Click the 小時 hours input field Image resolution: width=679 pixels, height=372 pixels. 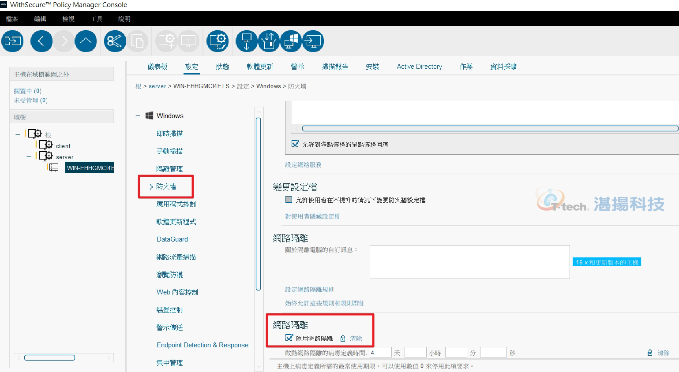coord(415,353)
